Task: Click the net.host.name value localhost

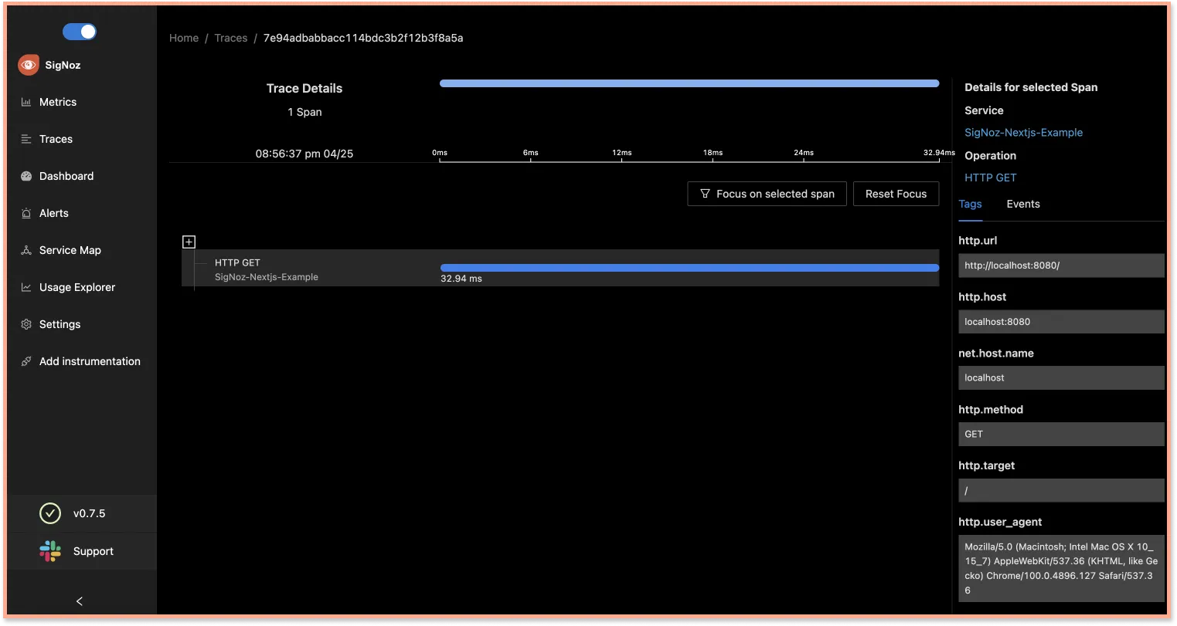Action: tap(1061, 377)
